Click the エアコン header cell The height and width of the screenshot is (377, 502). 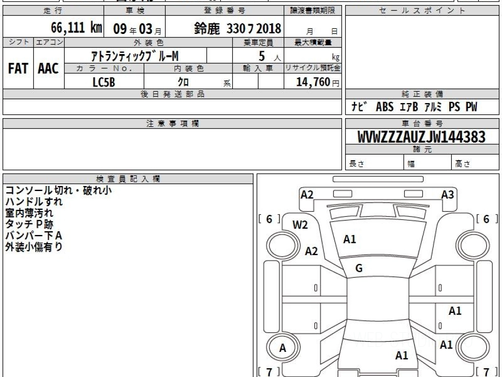pos(49,42)
